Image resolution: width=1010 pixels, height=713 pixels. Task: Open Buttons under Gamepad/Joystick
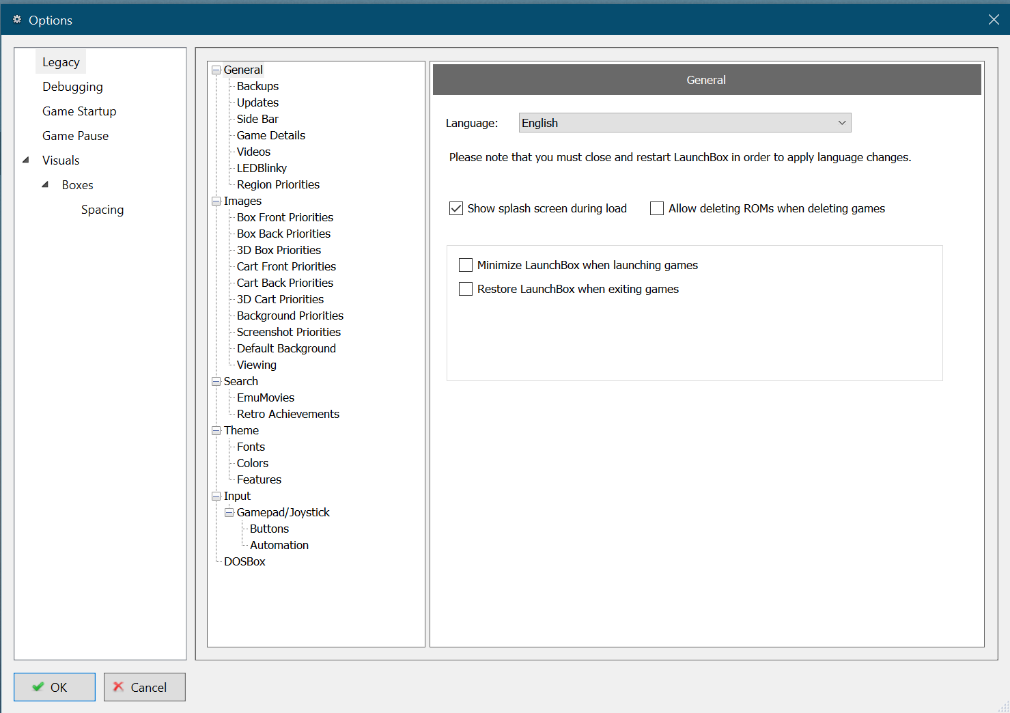[269, 529]
